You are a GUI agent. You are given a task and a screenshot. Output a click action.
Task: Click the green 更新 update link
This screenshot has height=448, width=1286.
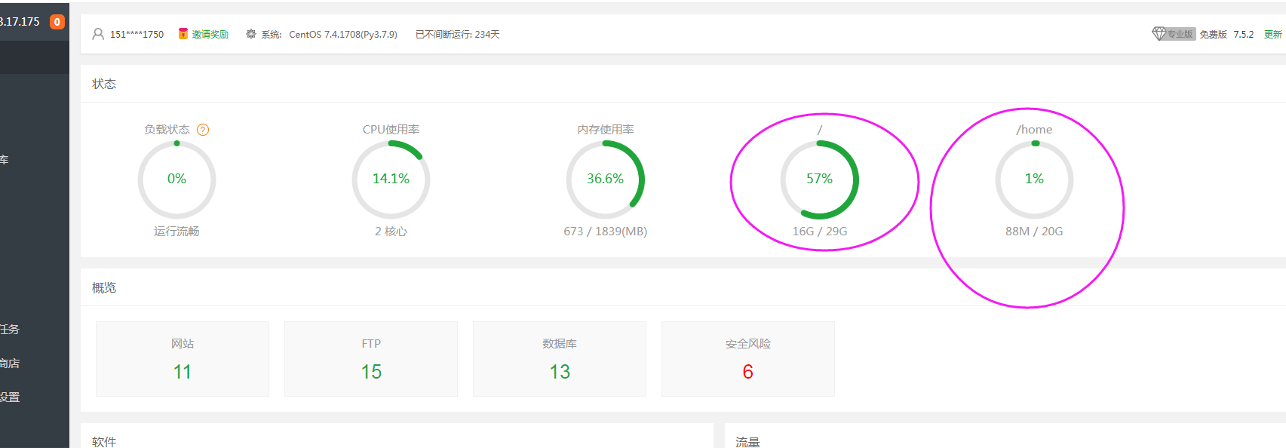point(1272,34)
